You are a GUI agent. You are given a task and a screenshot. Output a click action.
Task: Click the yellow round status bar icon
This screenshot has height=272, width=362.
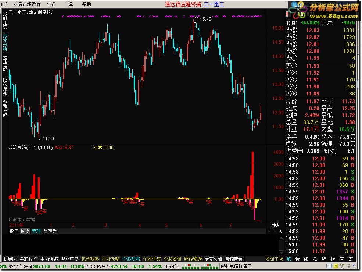tap(336, 266)
